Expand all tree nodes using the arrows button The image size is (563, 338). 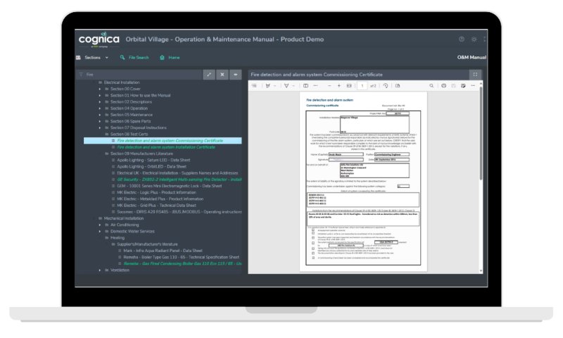tap(209, 74)
